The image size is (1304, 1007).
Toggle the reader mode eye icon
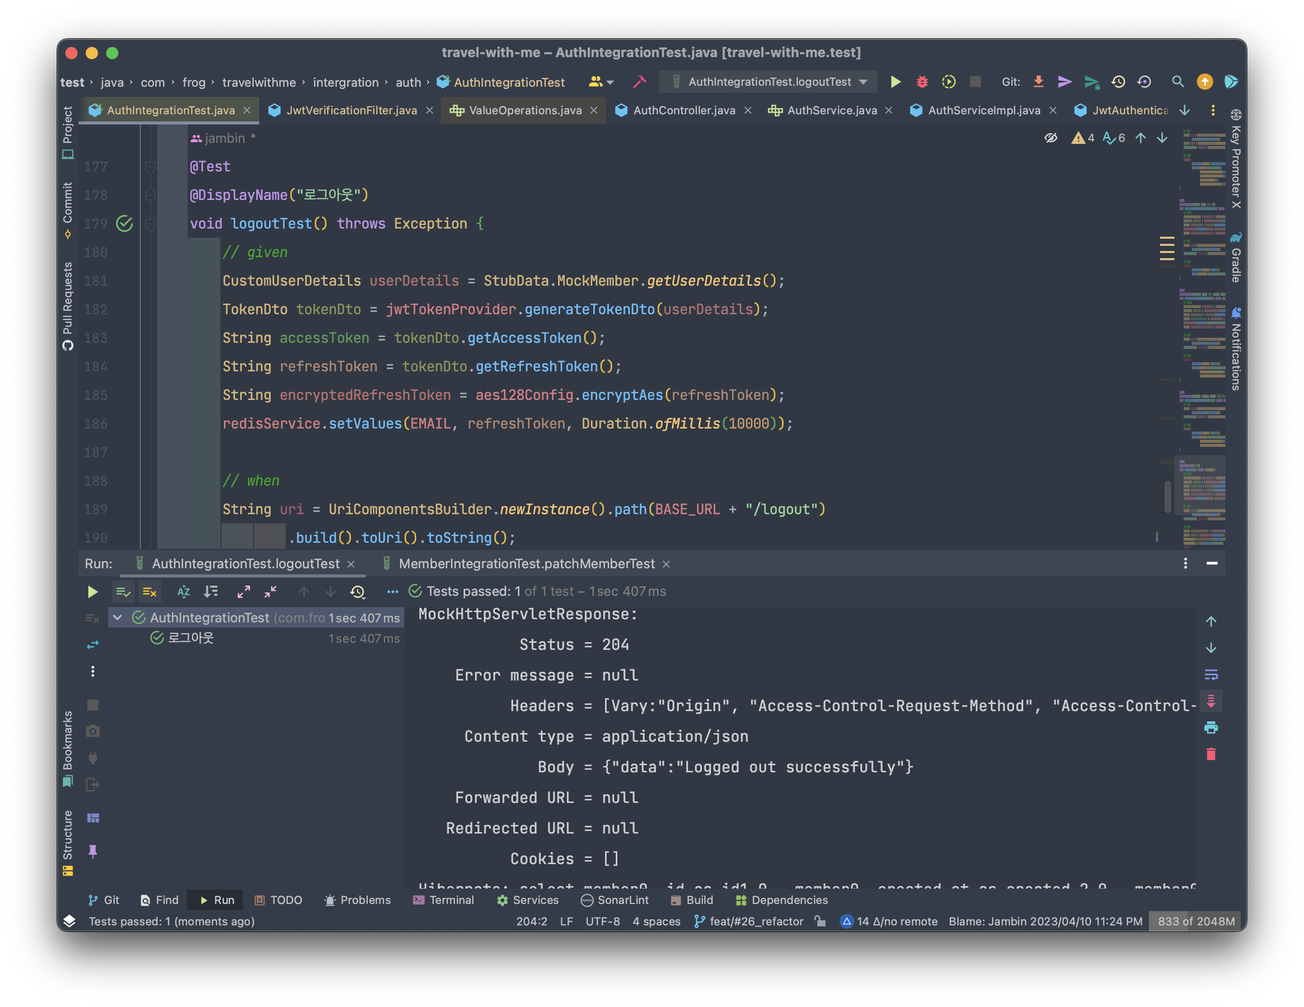[1051, 138]
